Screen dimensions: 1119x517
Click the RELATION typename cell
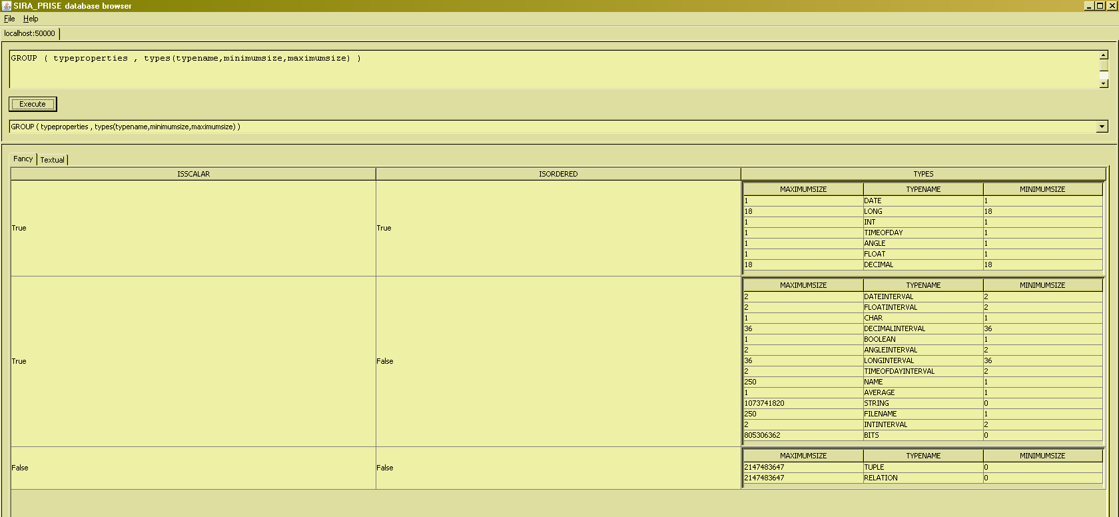coord(923,478)
